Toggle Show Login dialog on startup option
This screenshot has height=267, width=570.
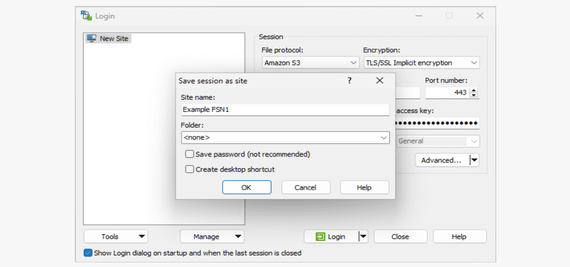[x=87, y=253]
